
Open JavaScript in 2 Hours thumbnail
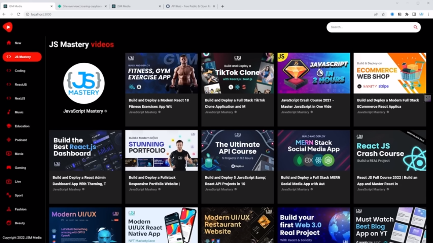pyautogui.click(x=314, y=73)
